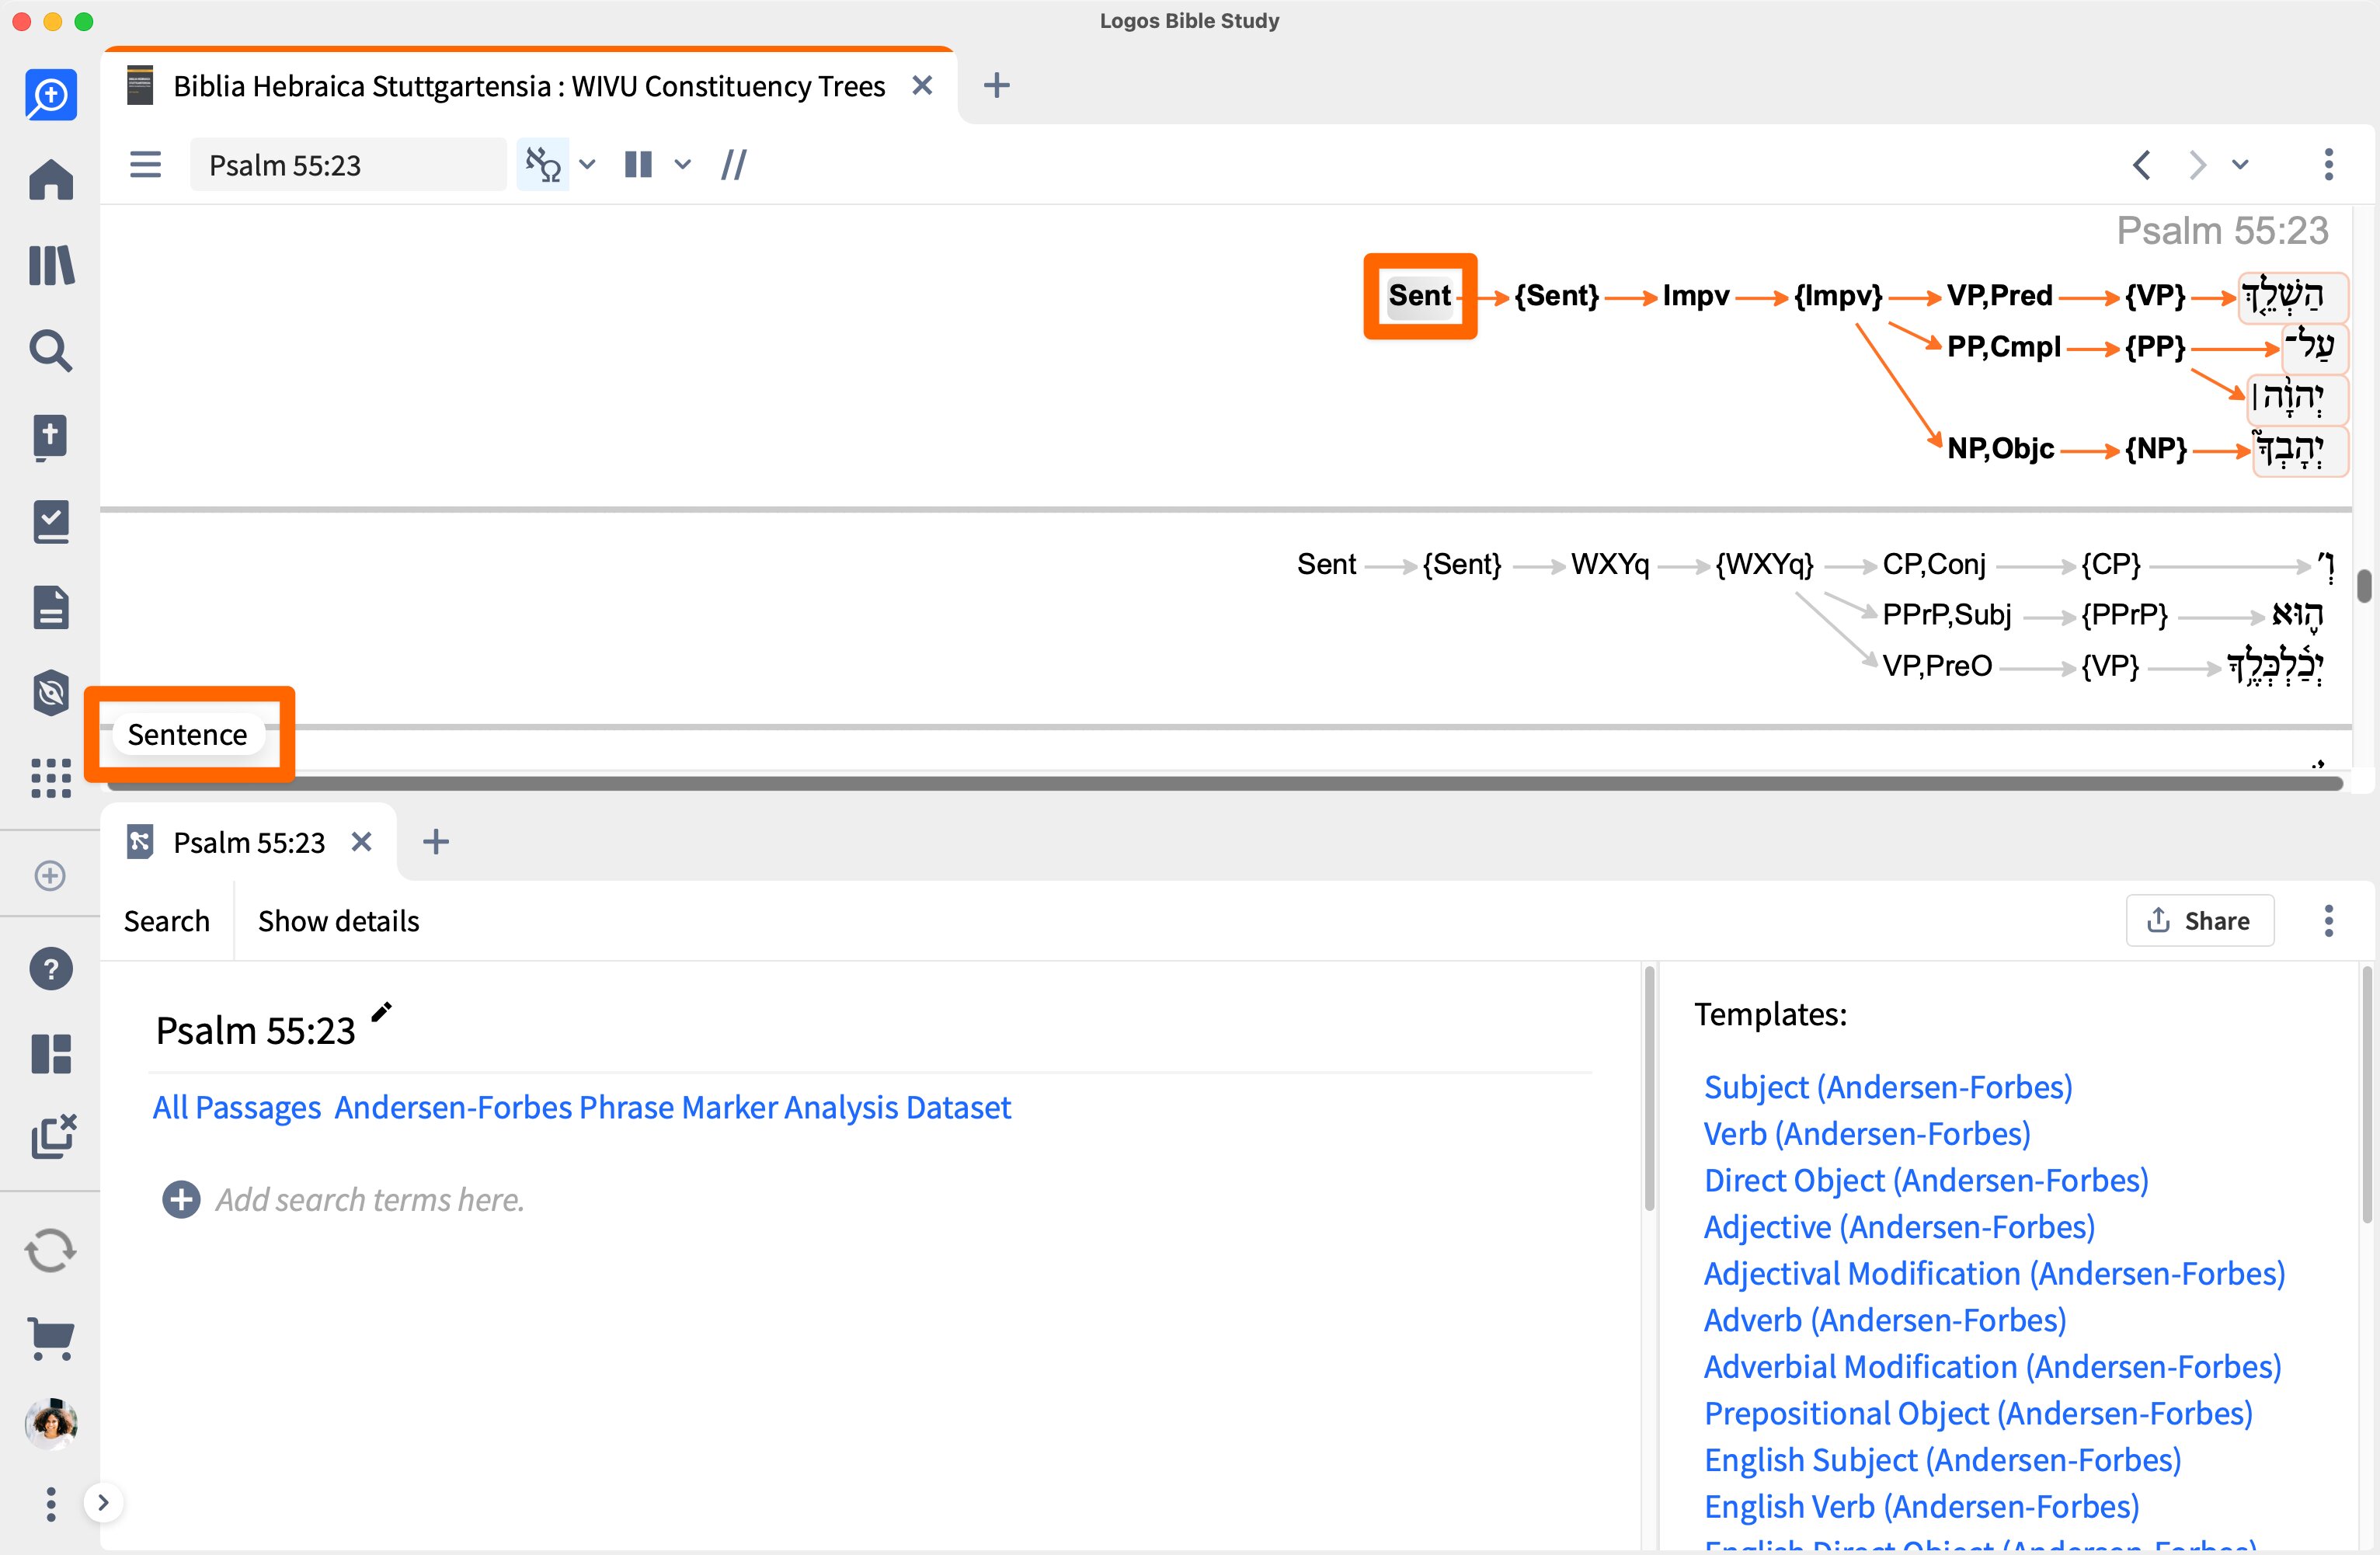Screen dimensions: 2380x1555
Task: Click the Impv node in first tree
Action: (1695, 296)
